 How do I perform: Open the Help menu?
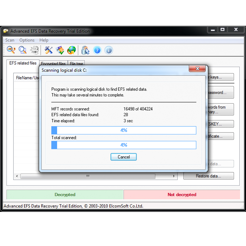click(44, 40)
